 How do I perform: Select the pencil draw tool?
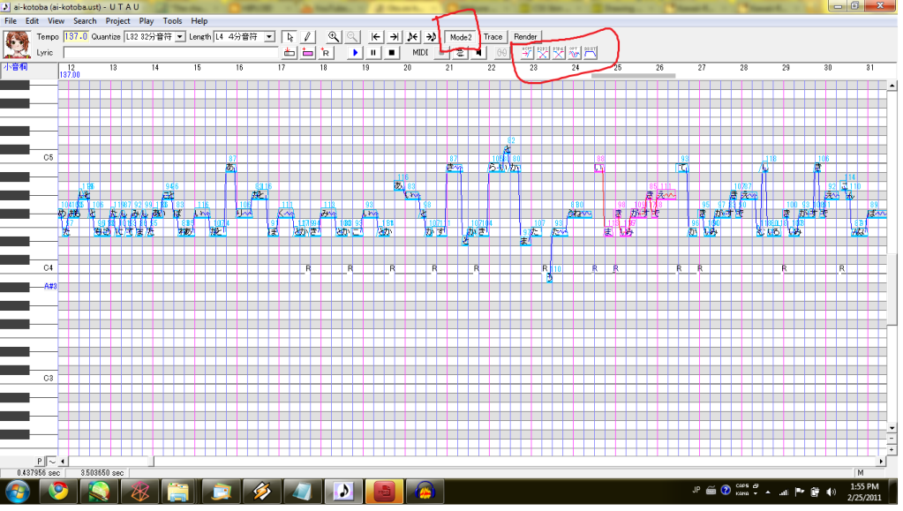click(307, 37)
